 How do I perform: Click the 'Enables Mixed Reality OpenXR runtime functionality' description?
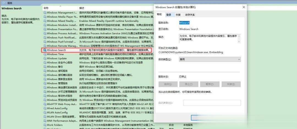109,21
